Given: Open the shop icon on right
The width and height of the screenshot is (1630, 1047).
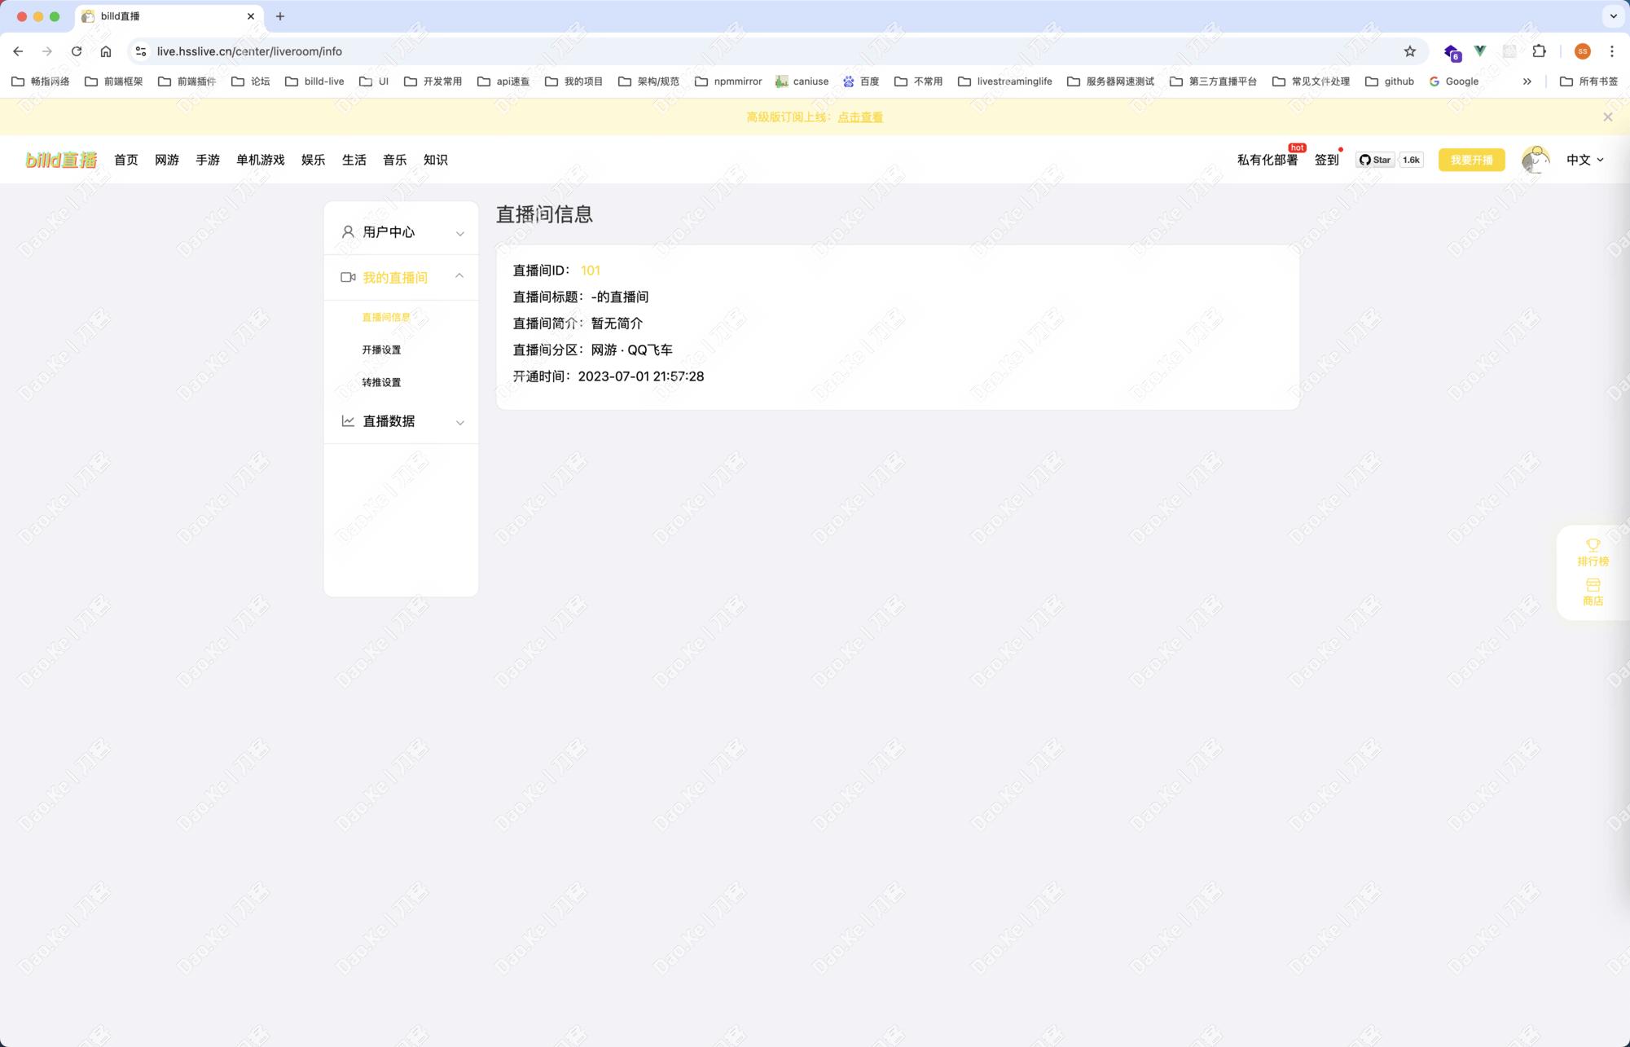Looking at the screenshot, I should pyautogui.click(x=1593, y=586).
